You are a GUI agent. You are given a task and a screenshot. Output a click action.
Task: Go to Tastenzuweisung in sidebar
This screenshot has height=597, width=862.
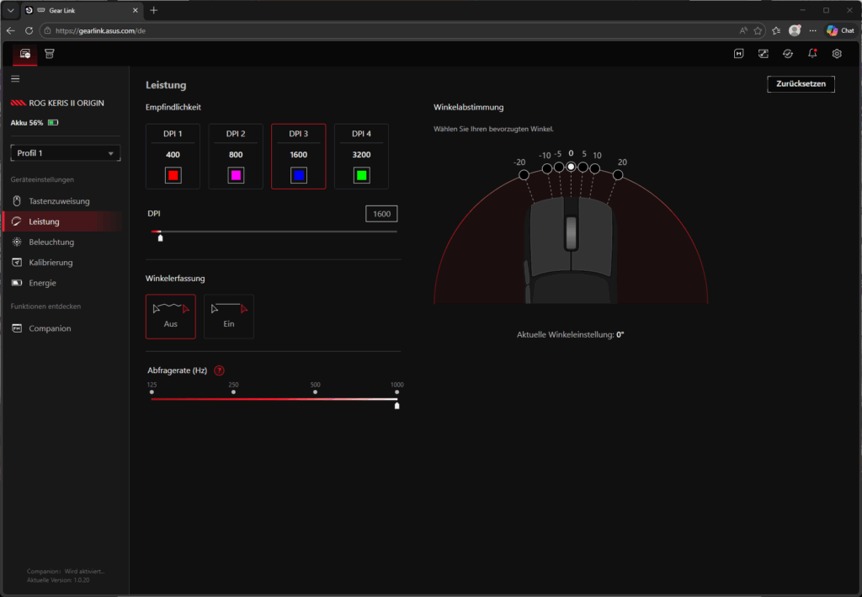[x=58, y=201]
